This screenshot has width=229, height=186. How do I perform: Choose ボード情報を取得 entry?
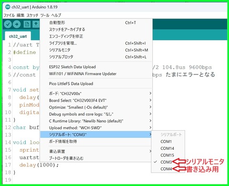(x=96, y=141)
